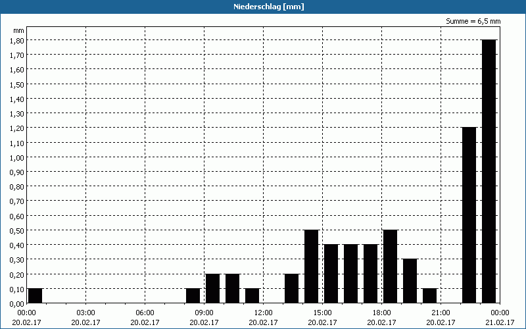Click y-axis label 0,20

(x=17, y=274)
